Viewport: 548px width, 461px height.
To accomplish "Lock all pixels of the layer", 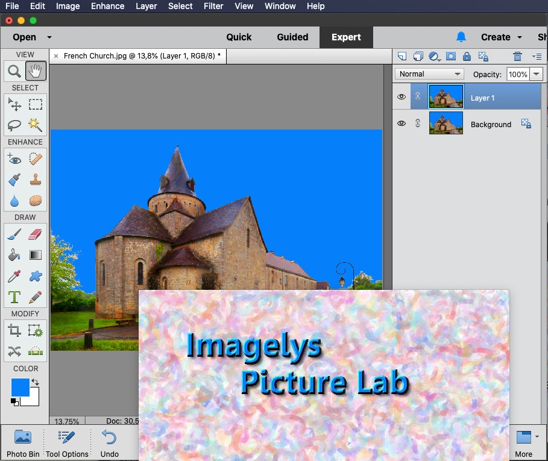I will tap(467, 56).
